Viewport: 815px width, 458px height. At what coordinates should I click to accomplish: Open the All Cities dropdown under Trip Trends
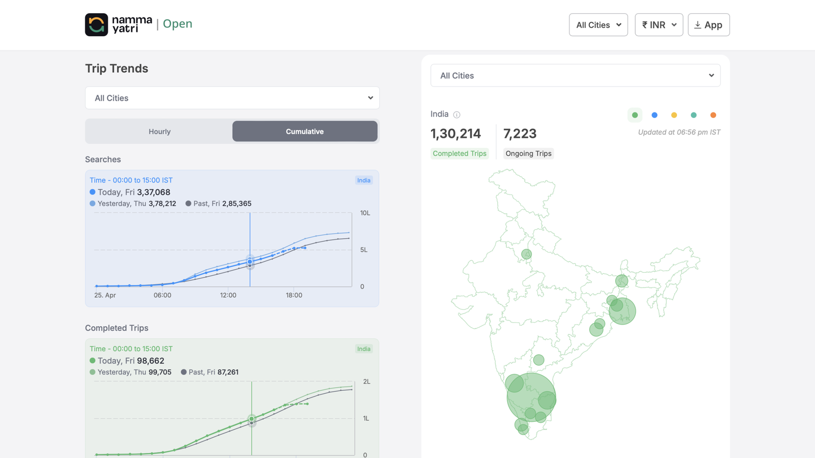[x=232, y=98]
